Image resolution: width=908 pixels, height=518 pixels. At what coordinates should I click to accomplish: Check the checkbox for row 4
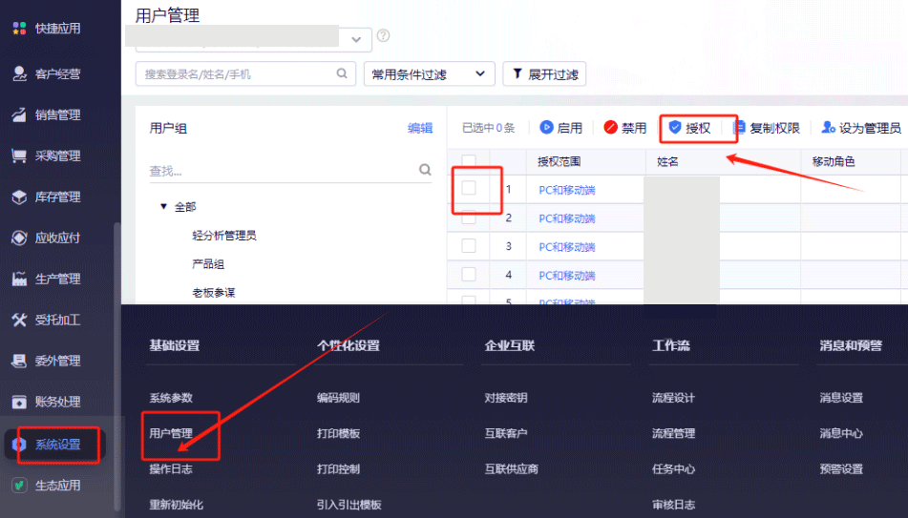(x=469, y=274)
